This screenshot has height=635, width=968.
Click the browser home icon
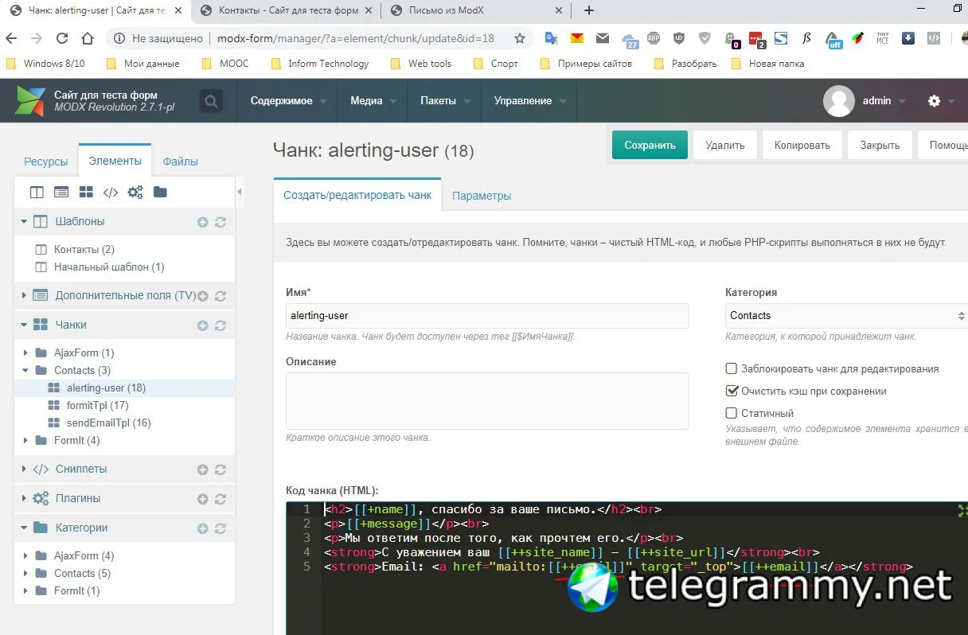(88, 38)
